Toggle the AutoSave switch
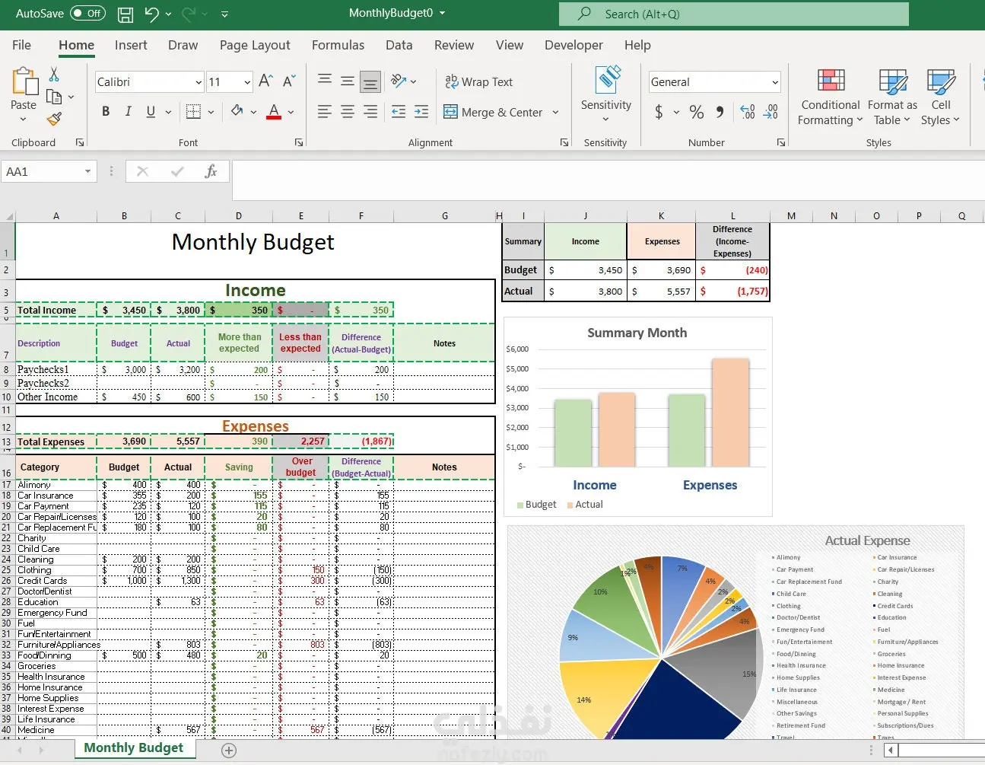The width and height of the screenshot is (985, 765). 87,13
